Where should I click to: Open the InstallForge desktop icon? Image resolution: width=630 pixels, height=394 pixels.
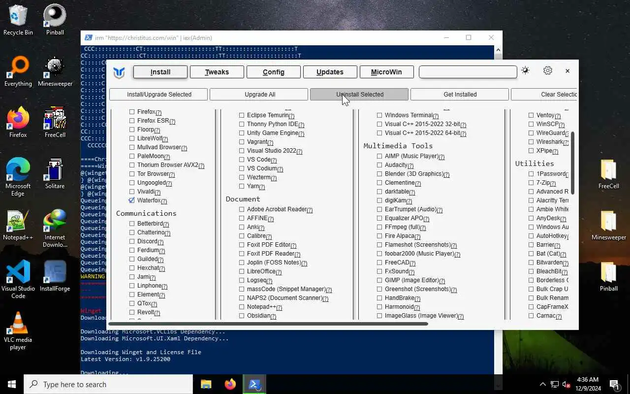[x=55, y=276]
